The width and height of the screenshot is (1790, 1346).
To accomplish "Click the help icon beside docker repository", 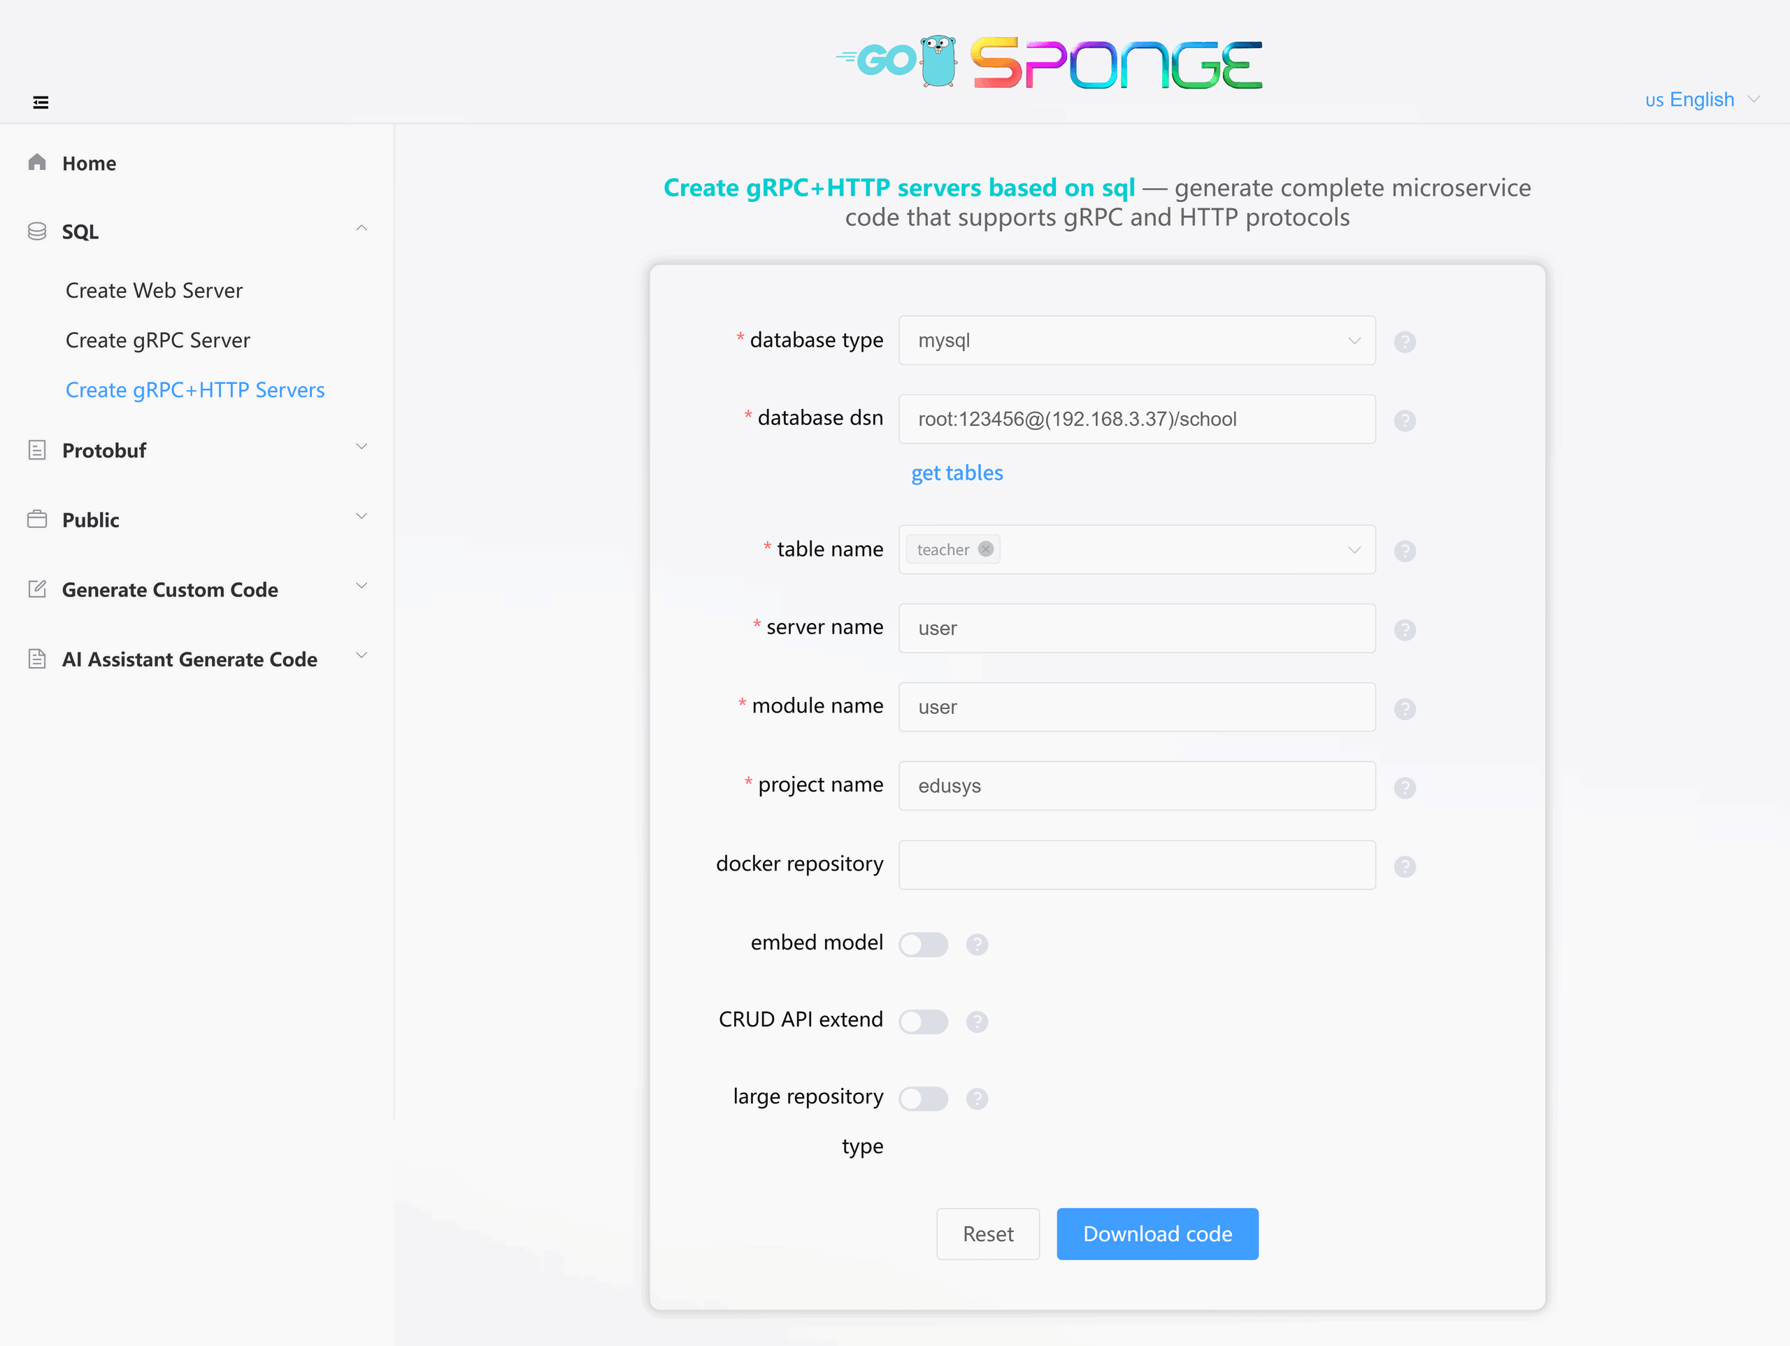I will [x=1405, y=866].
